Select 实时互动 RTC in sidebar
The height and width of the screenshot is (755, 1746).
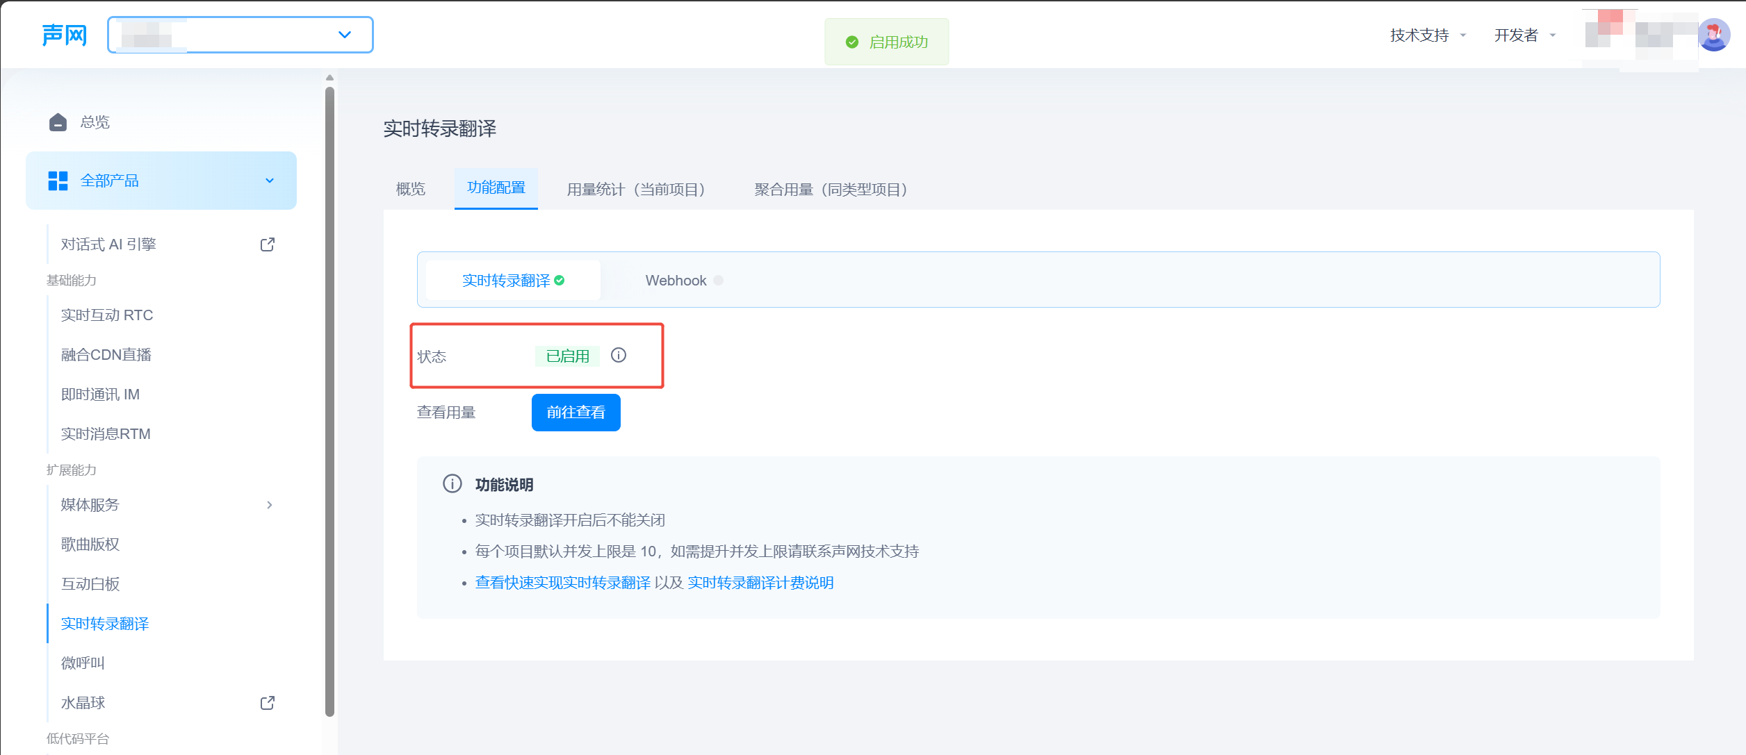click(x=107, y=315)
